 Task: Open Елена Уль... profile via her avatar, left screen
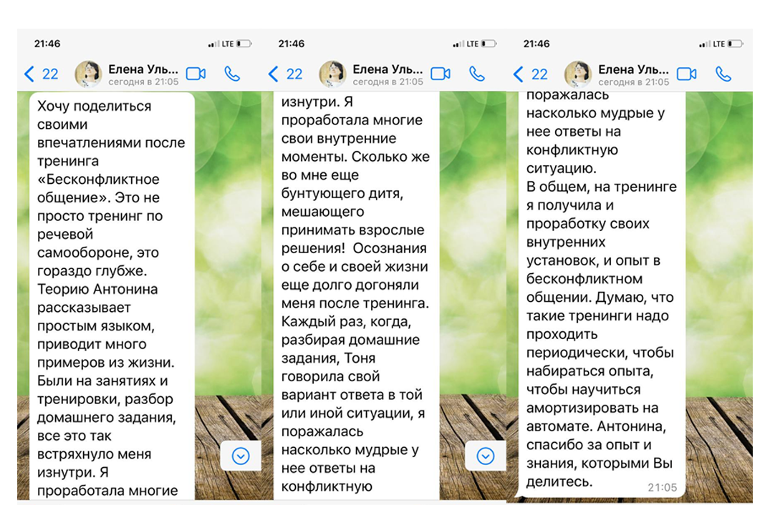[87, 74]
